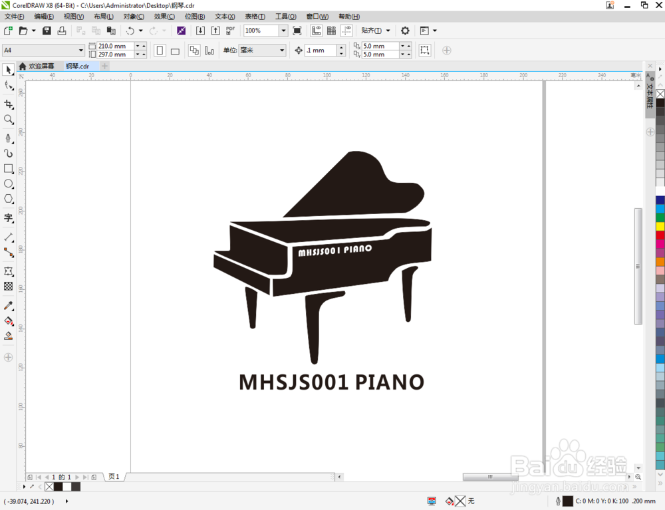Select the Polygon tool
Viewport: 665px width, 510px height.
point(8,199)
